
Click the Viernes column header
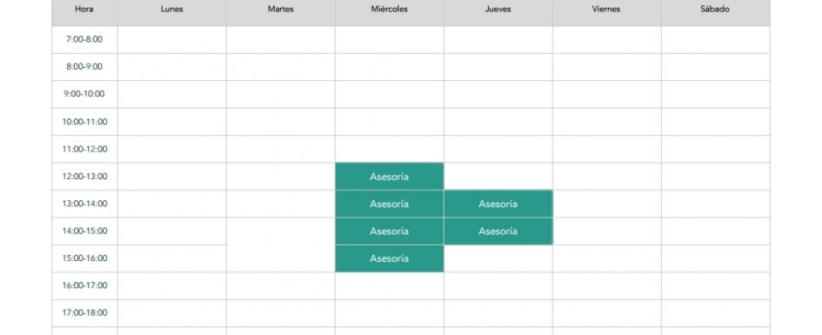pos(606,10)
